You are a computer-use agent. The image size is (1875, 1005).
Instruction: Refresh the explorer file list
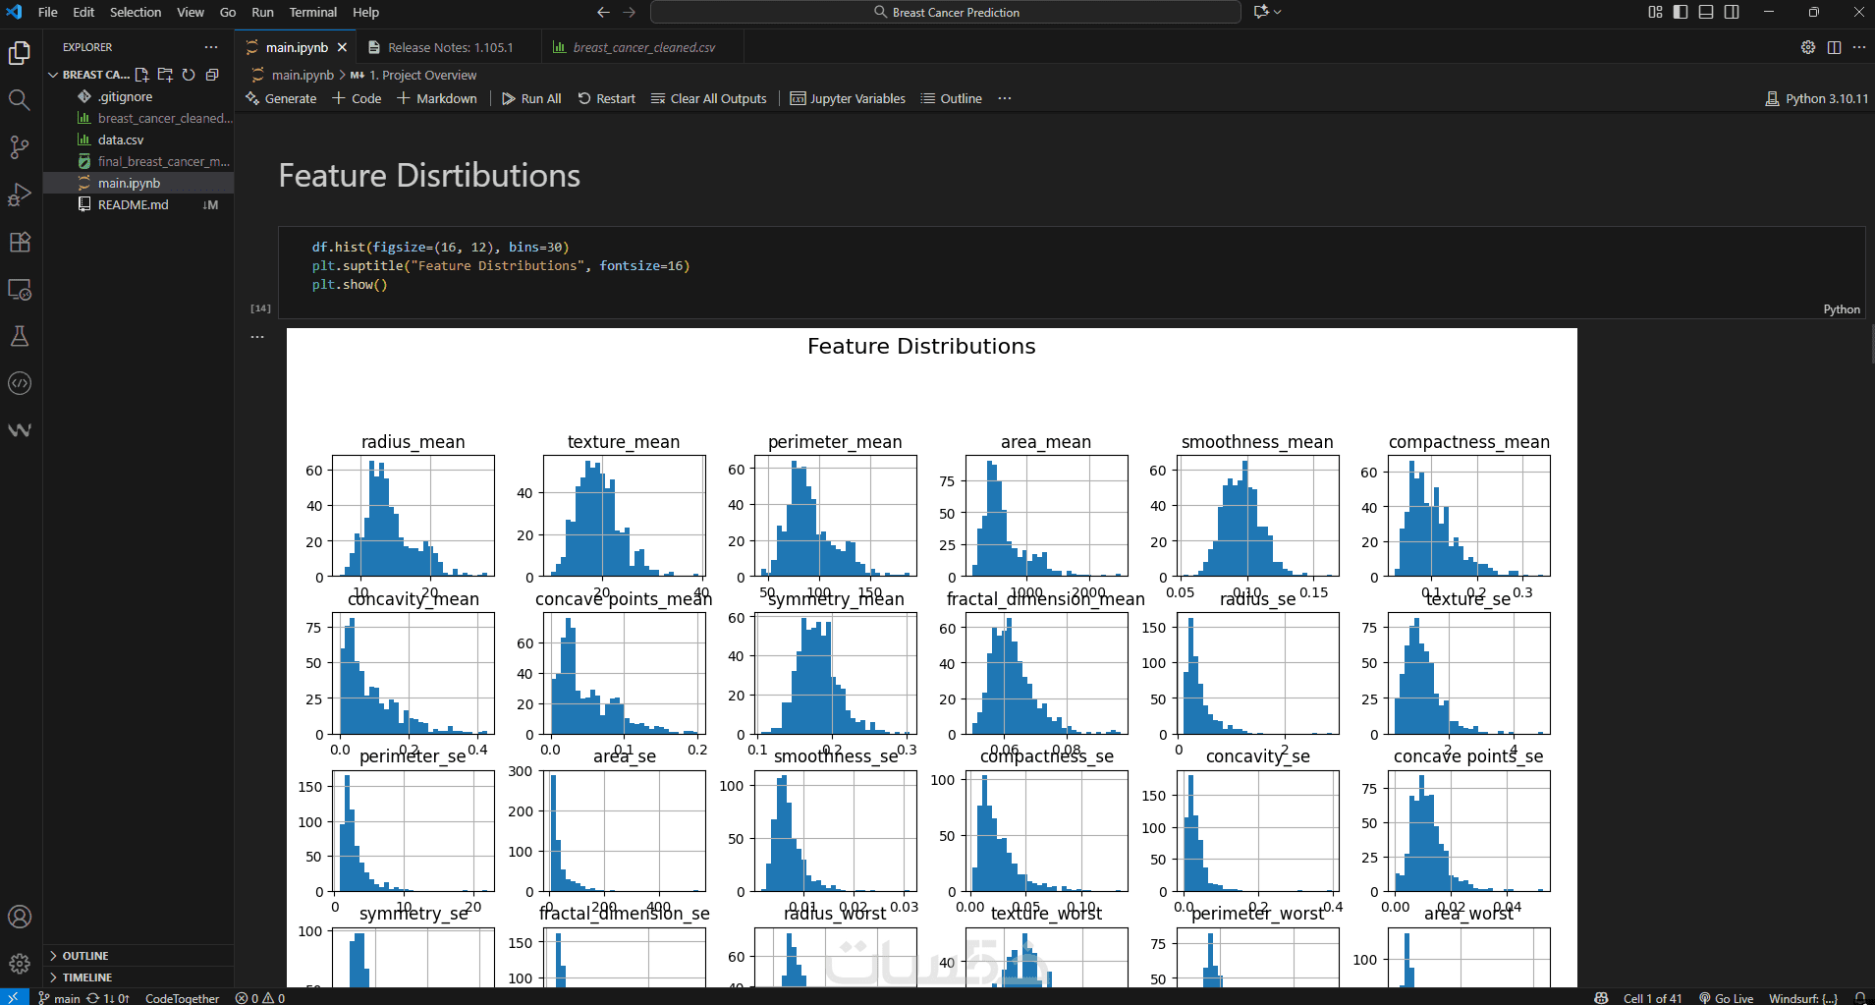[189, 75]
